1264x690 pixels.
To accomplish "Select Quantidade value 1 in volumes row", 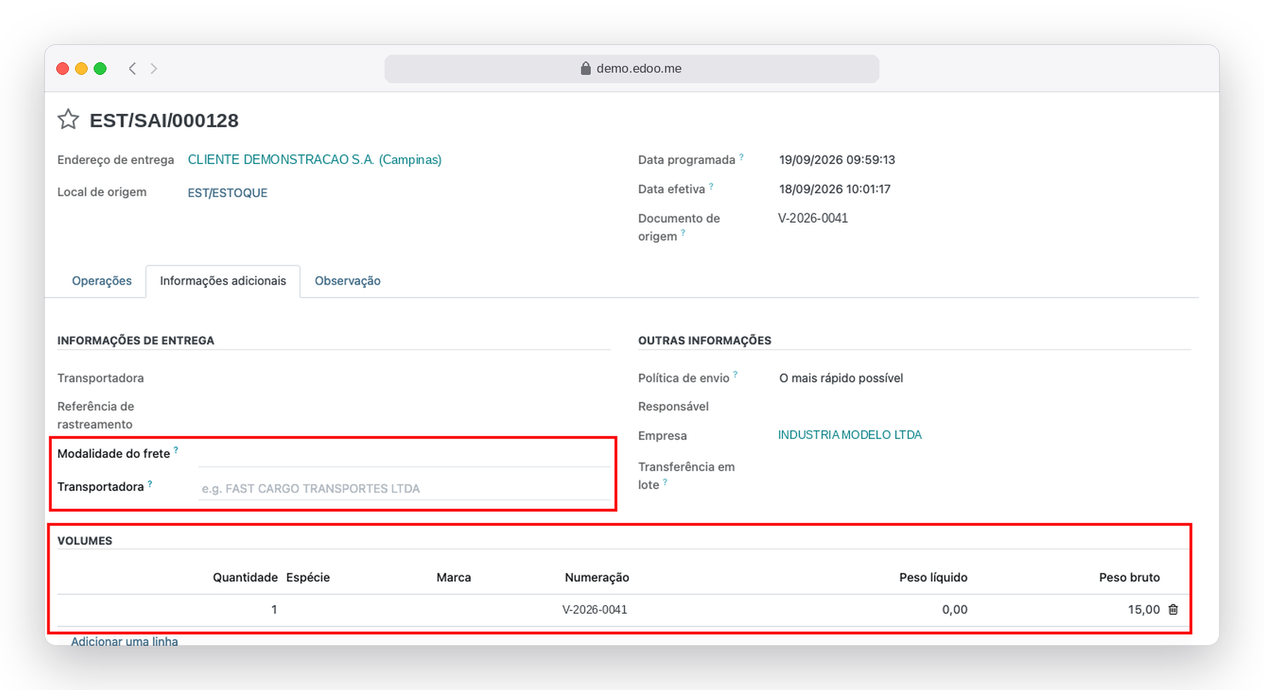I will [x=274, y=610].
